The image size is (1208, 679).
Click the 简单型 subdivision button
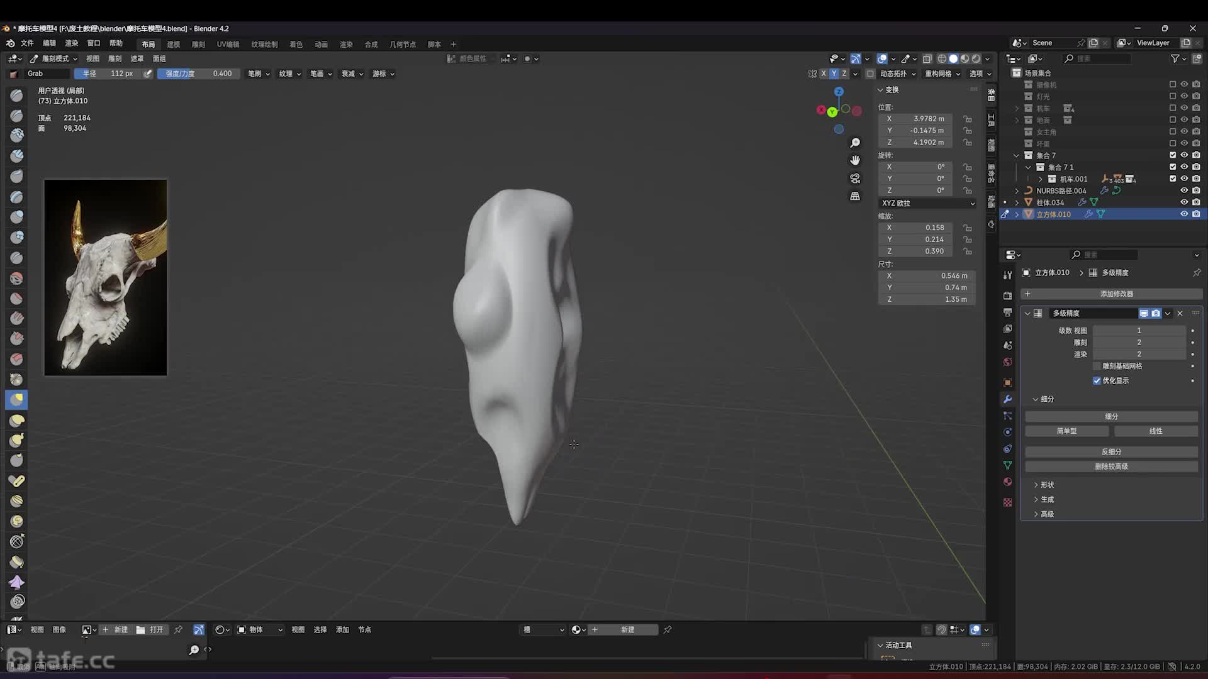click(1067, 431)
